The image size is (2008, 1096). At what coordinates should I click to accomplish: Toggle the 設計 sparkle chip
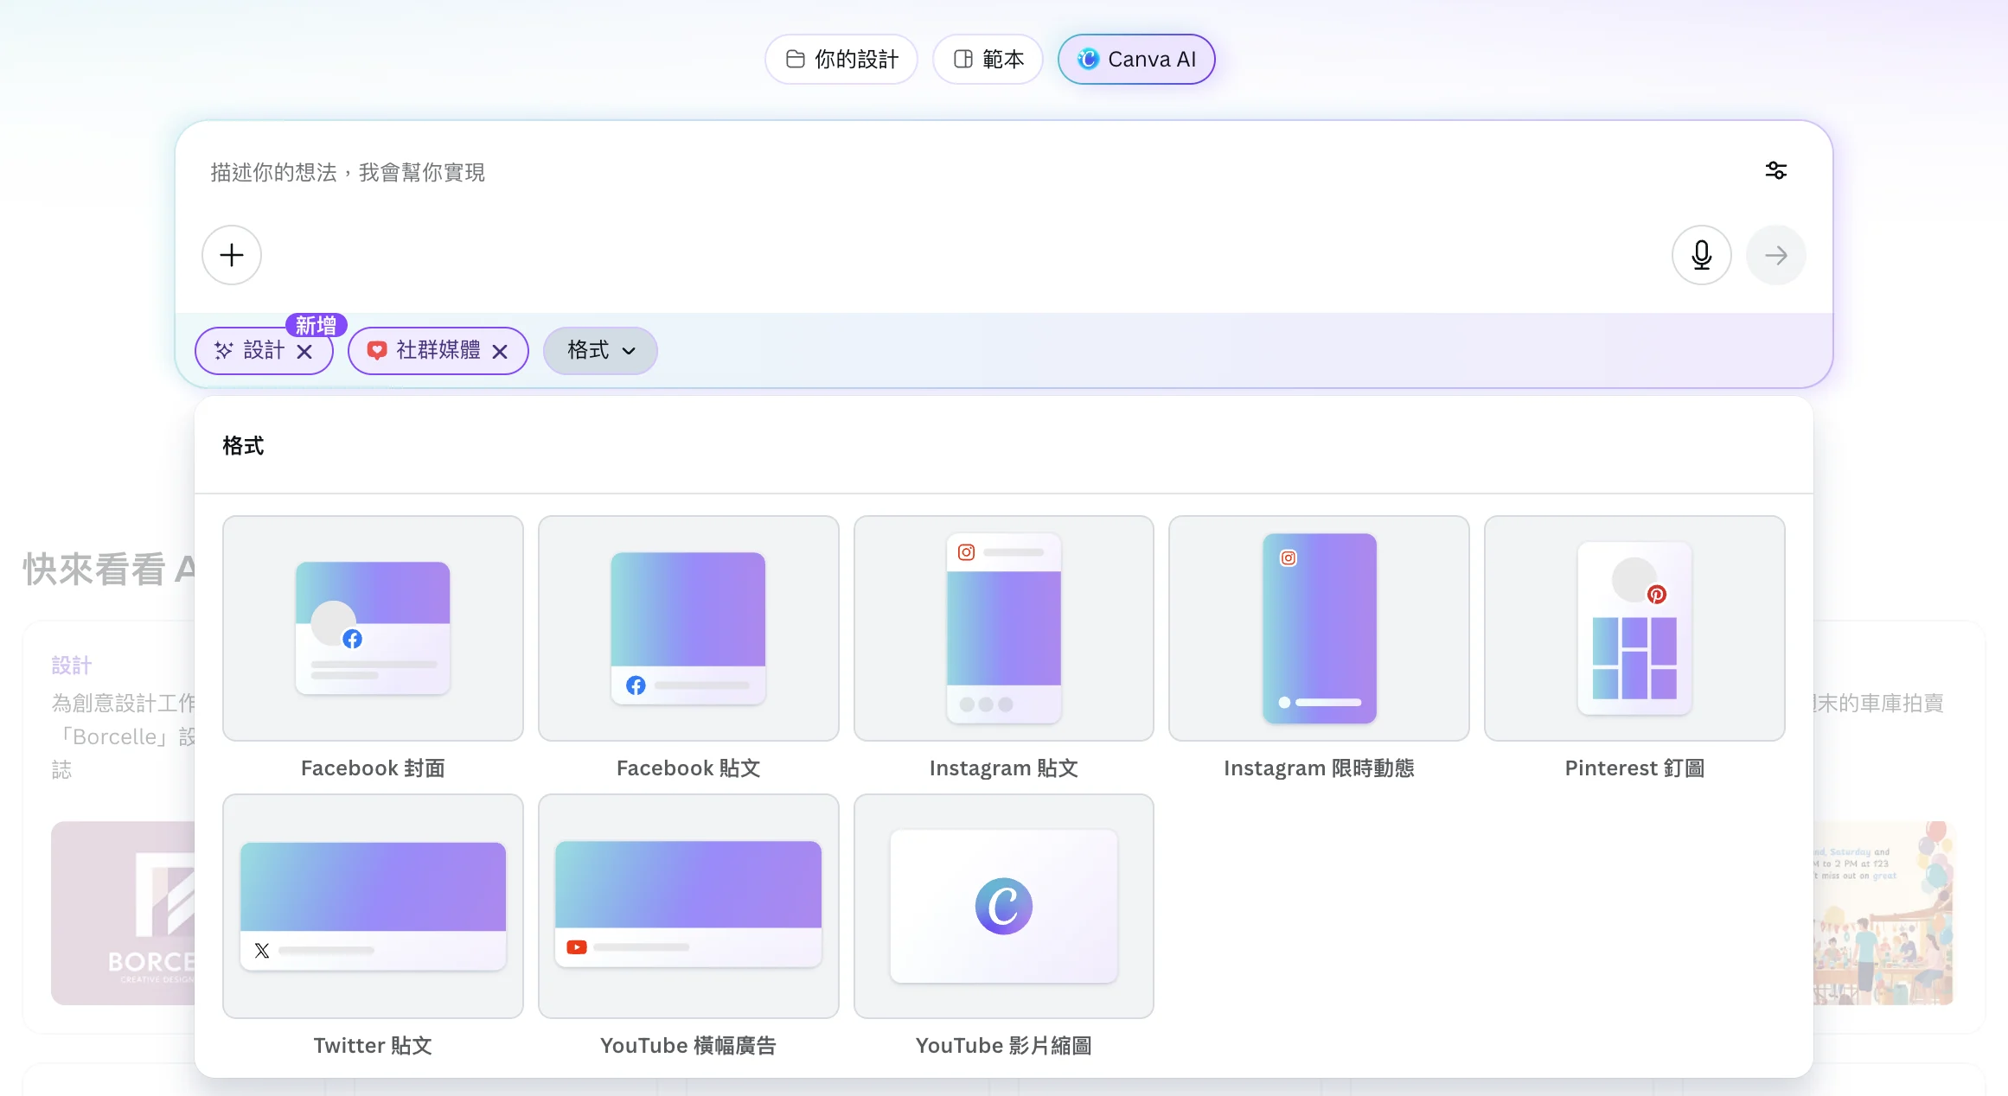point(251,350)
